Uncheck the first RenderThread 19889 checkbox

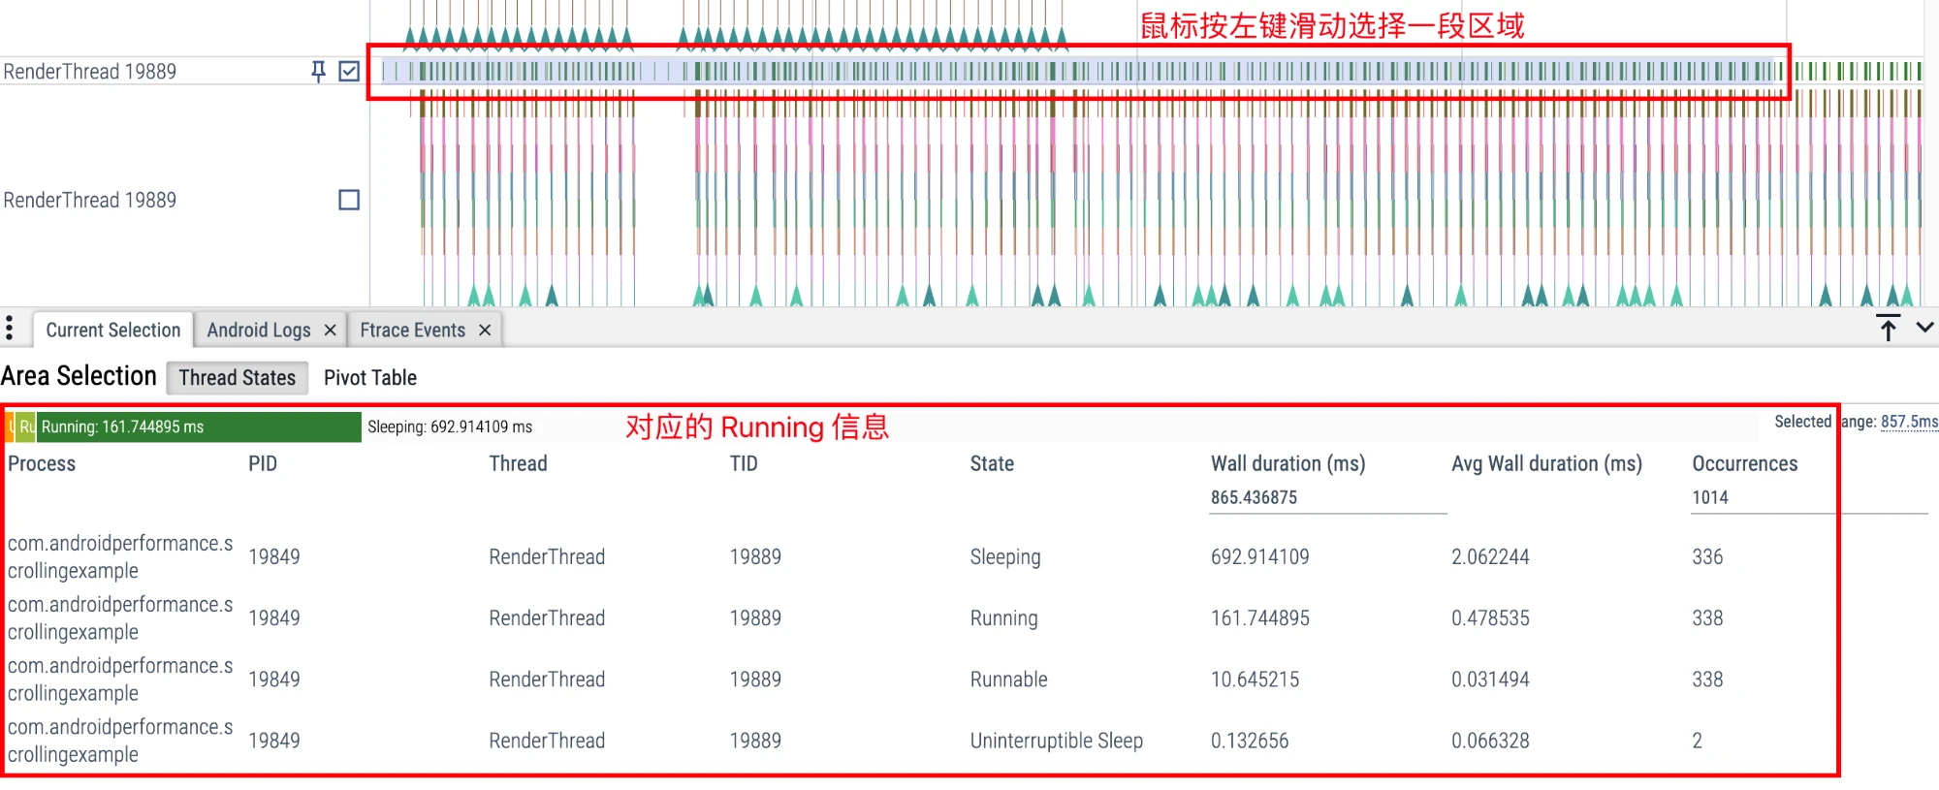coord(349,72)
